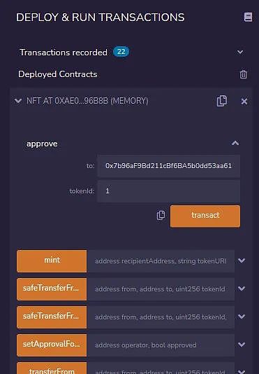Screen dimensions: 259x374
Task: Remove the NFT deployed contract instance
Action: [x=244, y=102]
